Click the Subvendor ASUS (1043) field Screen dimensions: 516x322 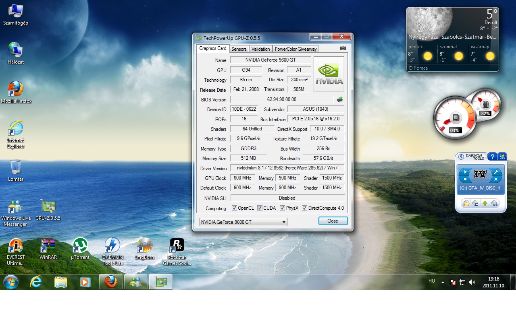point(316,109)
